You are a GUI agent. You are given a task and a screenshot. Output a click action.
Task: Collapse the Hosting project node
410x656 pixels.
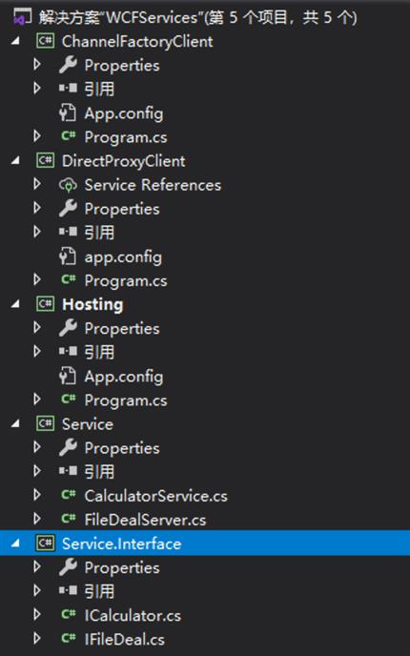[x=15, y=304]
